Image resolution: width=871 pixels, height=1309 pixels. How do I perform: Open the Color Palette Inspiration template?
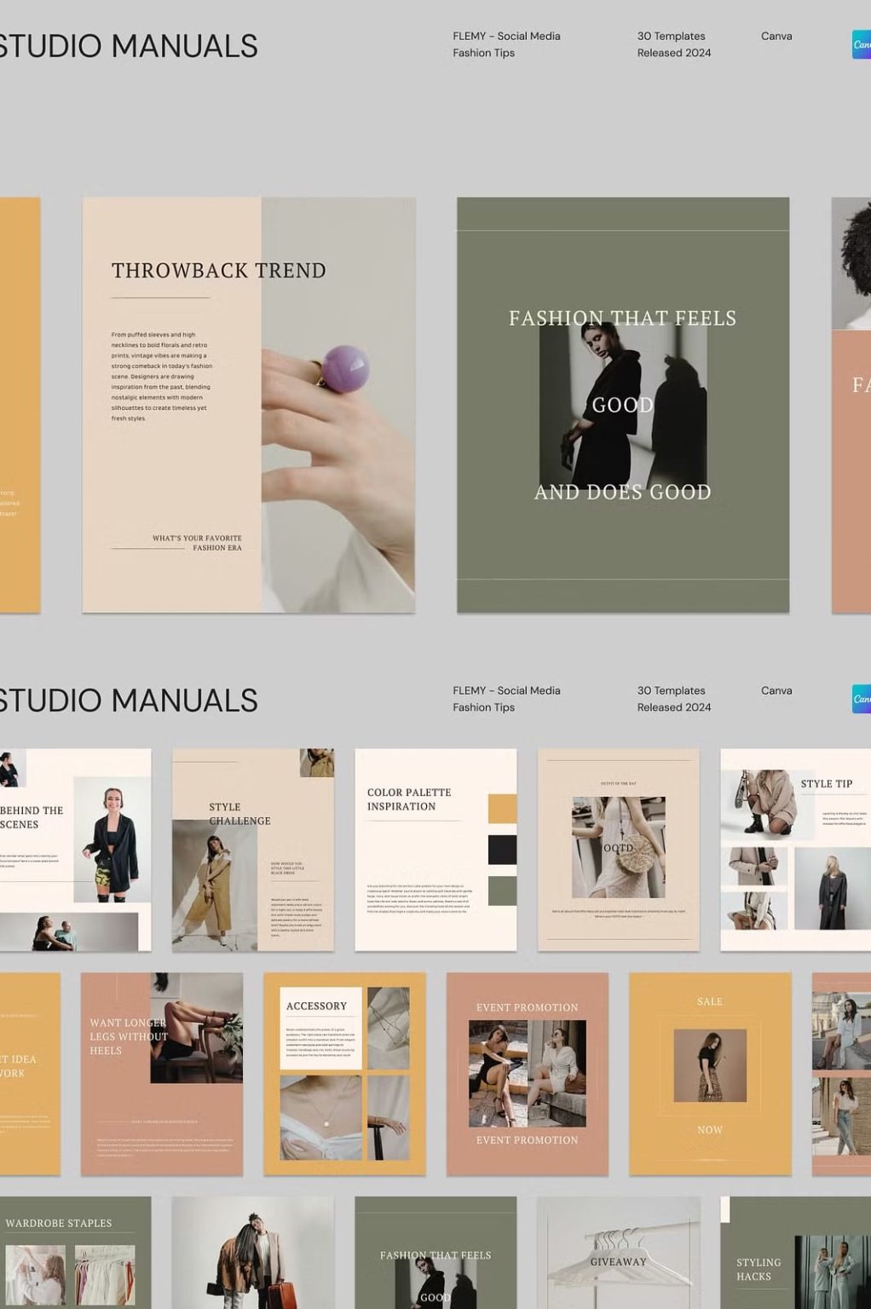click(x=435, y=850)
